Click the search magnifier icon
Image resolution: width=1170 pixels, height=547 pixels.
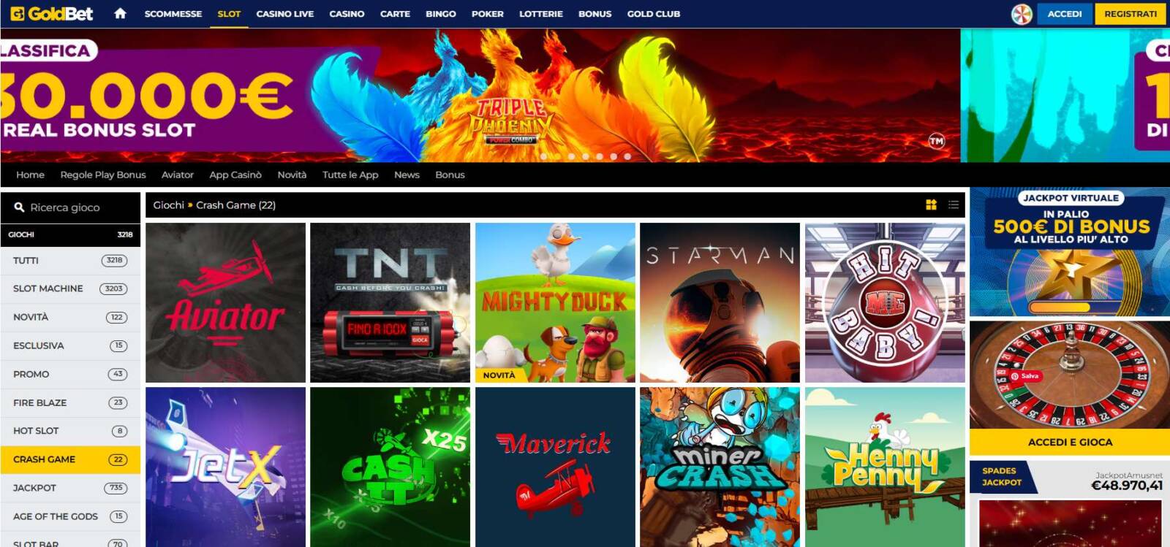(x=20, y=207)
